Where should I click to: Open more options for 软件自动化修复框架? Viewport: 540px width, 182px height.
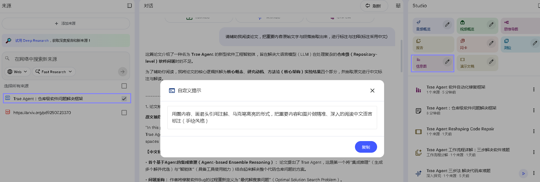coord(534,89)
